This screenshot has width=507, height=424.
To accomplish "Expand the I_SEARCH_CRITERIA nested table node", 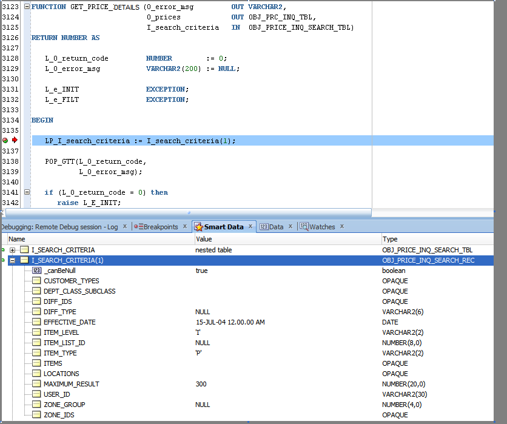I will (x=13, y=249).
